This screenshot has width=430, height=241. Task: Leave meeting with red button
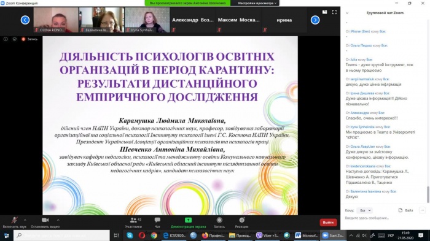tap(328, 223)
